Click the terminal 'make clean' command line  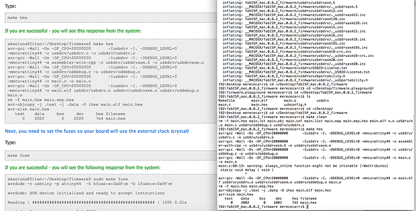click(272, 117)
